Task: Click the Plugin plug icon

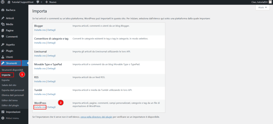Action: [x=3, y=51]
